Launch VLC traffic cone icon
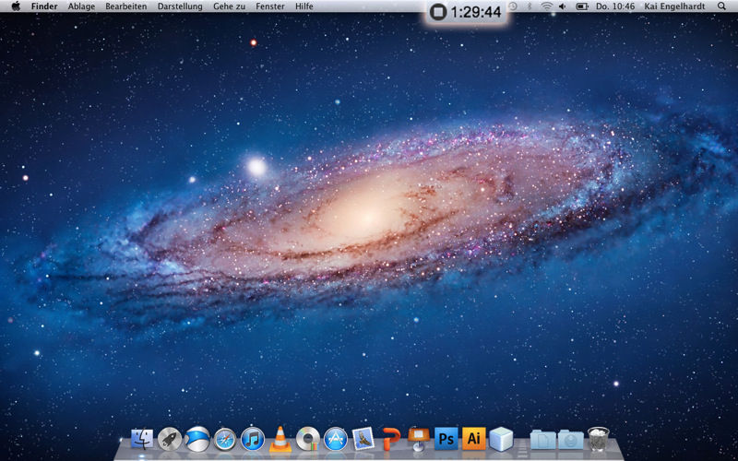This screenshot has height=461, width=738. coord(280,439)
